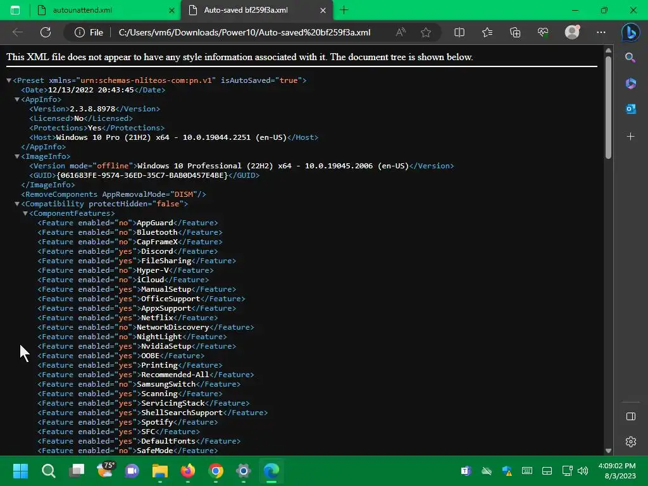
Task: Open File Explorer from the taskbar
Action: click(x=160, y=471)
